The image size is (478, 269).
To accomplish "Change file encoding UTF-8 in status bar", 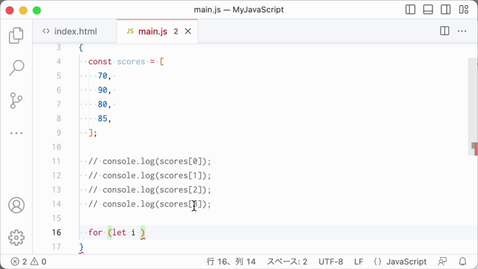I will click(331, 262).
